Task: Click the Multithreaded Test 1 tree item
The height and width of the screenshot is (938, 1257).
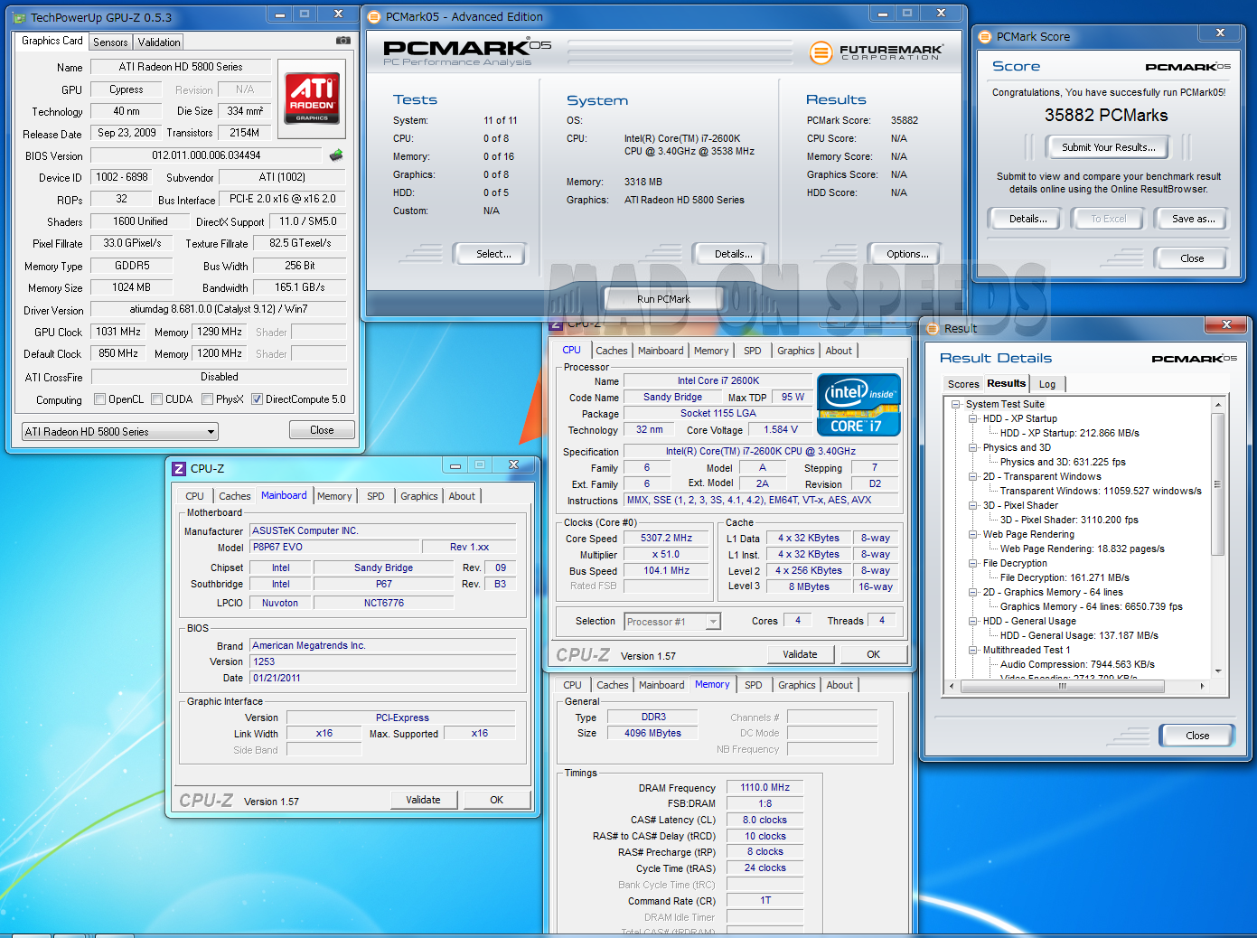Action: coord(1026,650)
